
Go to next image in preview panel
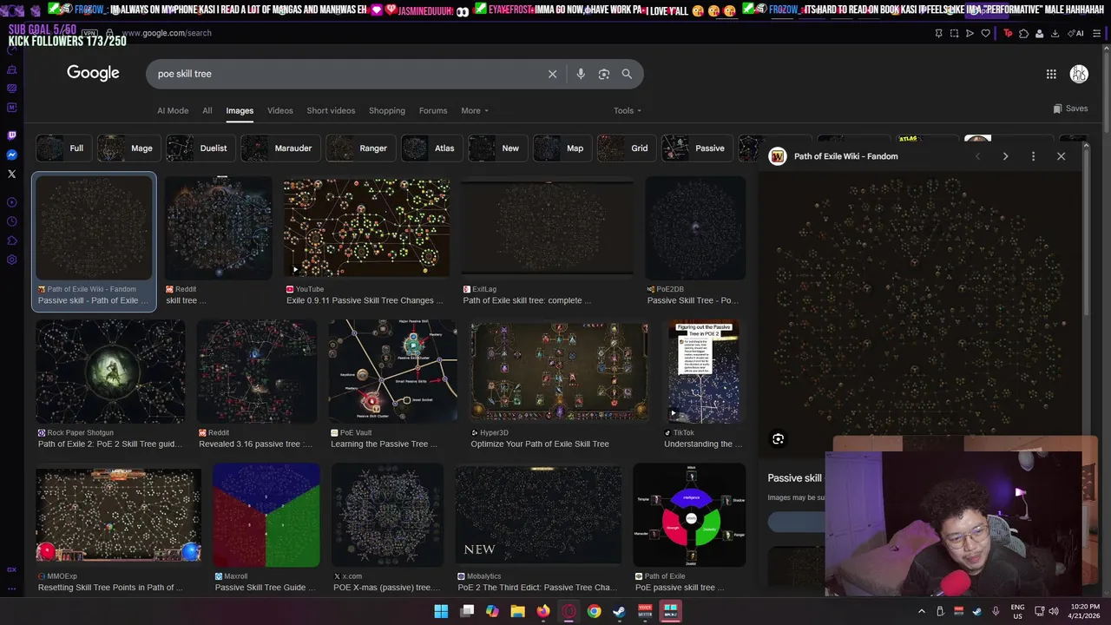1005,156
